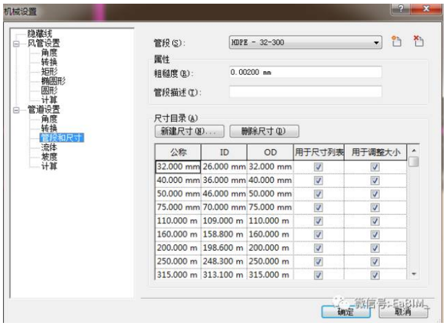The height and width of the screenshot is (326, 446).
Task: Select the 36.000 mm ID cell
Action: (224, 180)
